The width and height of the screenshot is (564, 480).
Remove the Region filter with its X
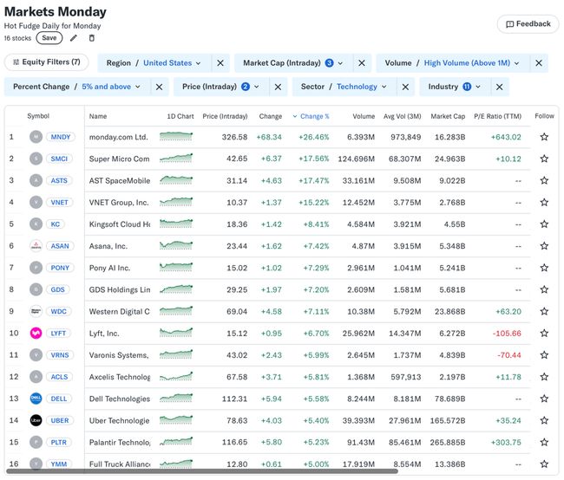[x=220, y=63]
